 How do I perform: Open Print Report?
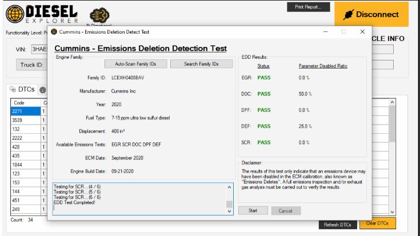[x=308, y=7]
